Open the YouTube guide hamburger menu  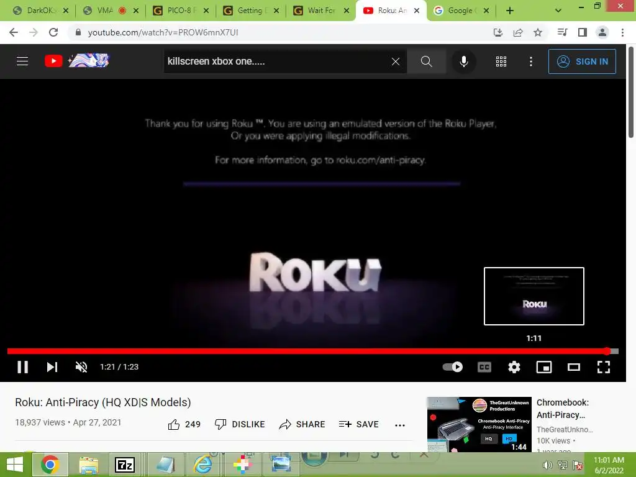(22, 61)
